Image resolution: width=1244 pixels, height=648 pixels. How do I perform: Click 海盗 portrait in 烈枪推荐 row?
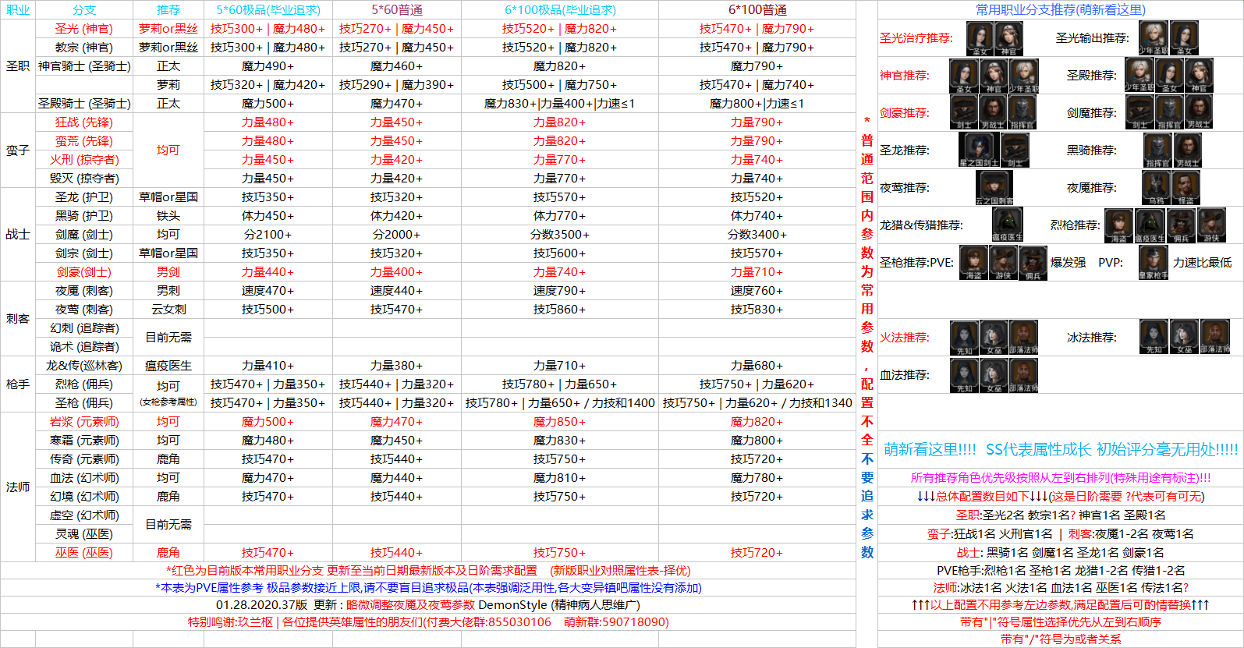[1119, 226]
